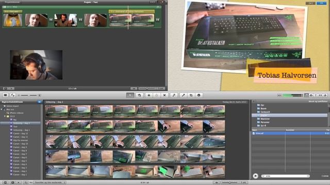The width and height of the screenshot is (330, 185).
Task: Click the add selection to project tool
Action: coord(139,95)
